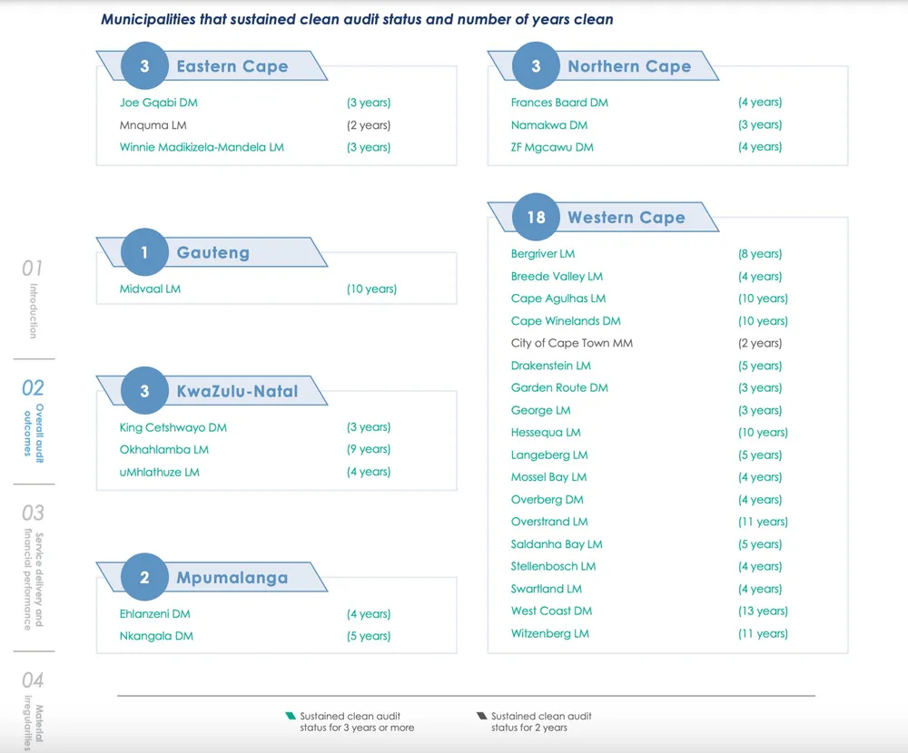Click the Western Cape badge showing 18

point(537,217)
